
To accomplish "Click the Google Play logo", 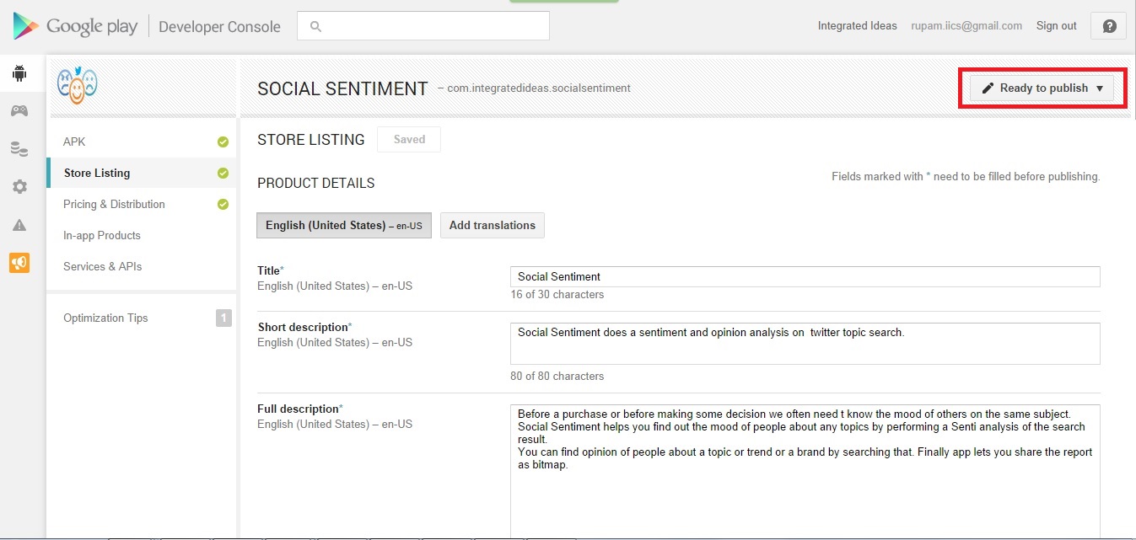I will pos(75,27).
